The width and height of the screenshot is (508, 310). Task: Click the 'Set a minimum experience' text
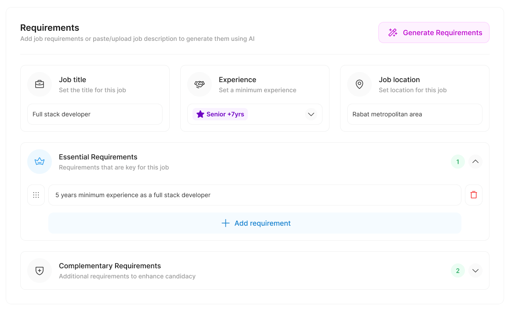pos(258,90)
